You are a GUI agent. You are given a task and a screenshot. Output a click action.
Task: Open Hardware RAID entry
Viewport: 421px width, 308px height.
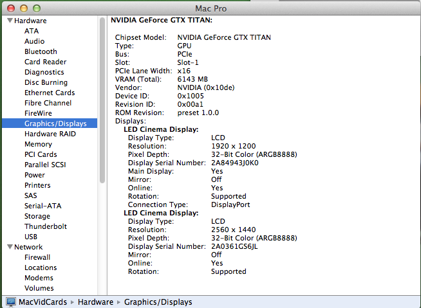(50, 134)
